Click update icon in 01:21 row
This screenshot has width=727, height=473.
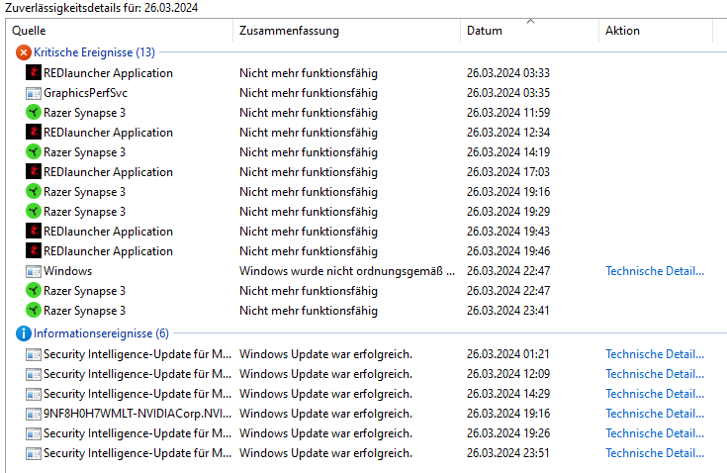pyautogui.click(x=34, y=354)
